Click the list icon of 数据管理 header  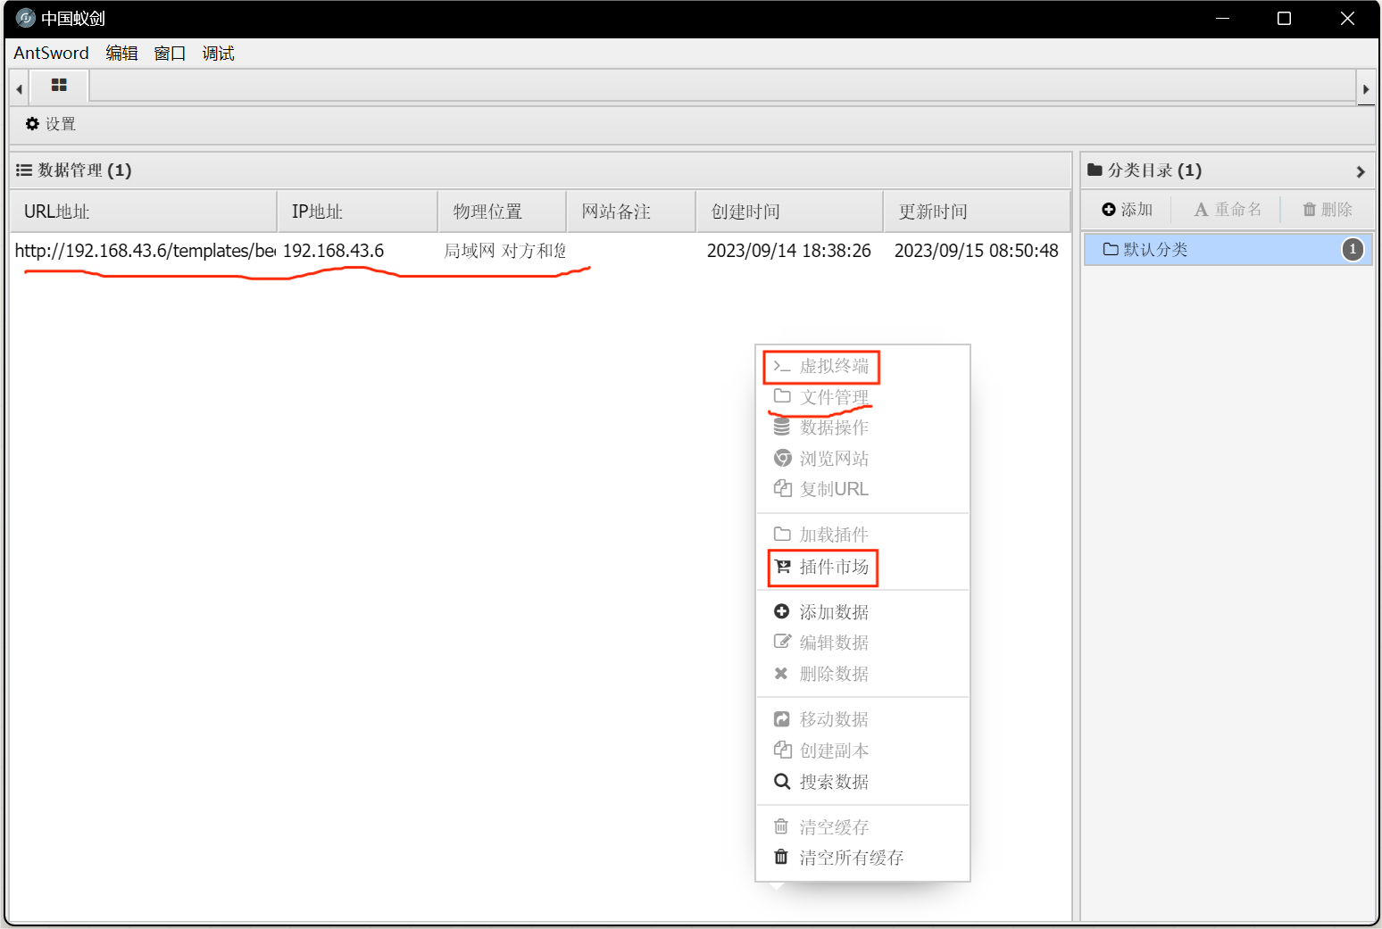[24, 170]
